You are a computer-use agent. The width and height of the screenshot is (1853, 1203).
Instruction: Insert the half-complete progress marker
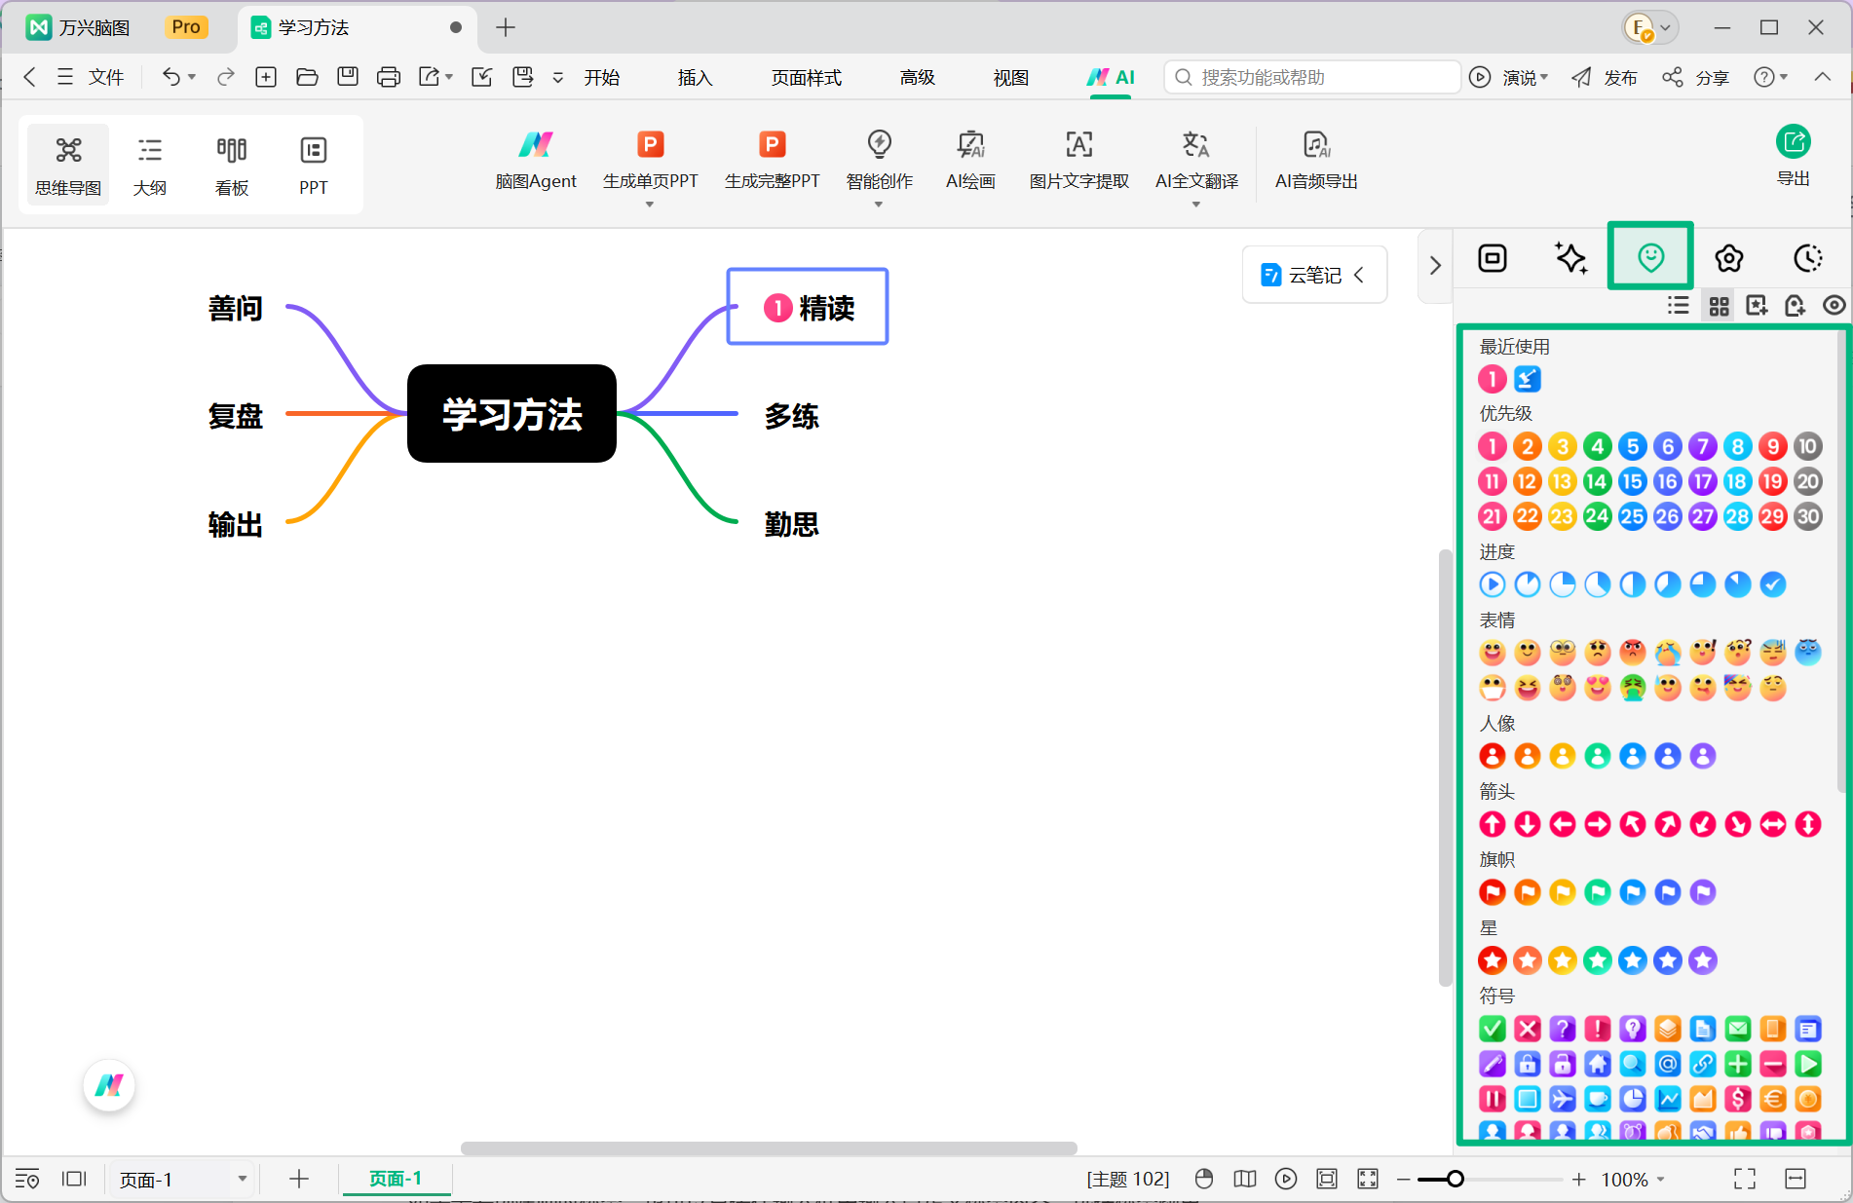(x=1633, y=584)
